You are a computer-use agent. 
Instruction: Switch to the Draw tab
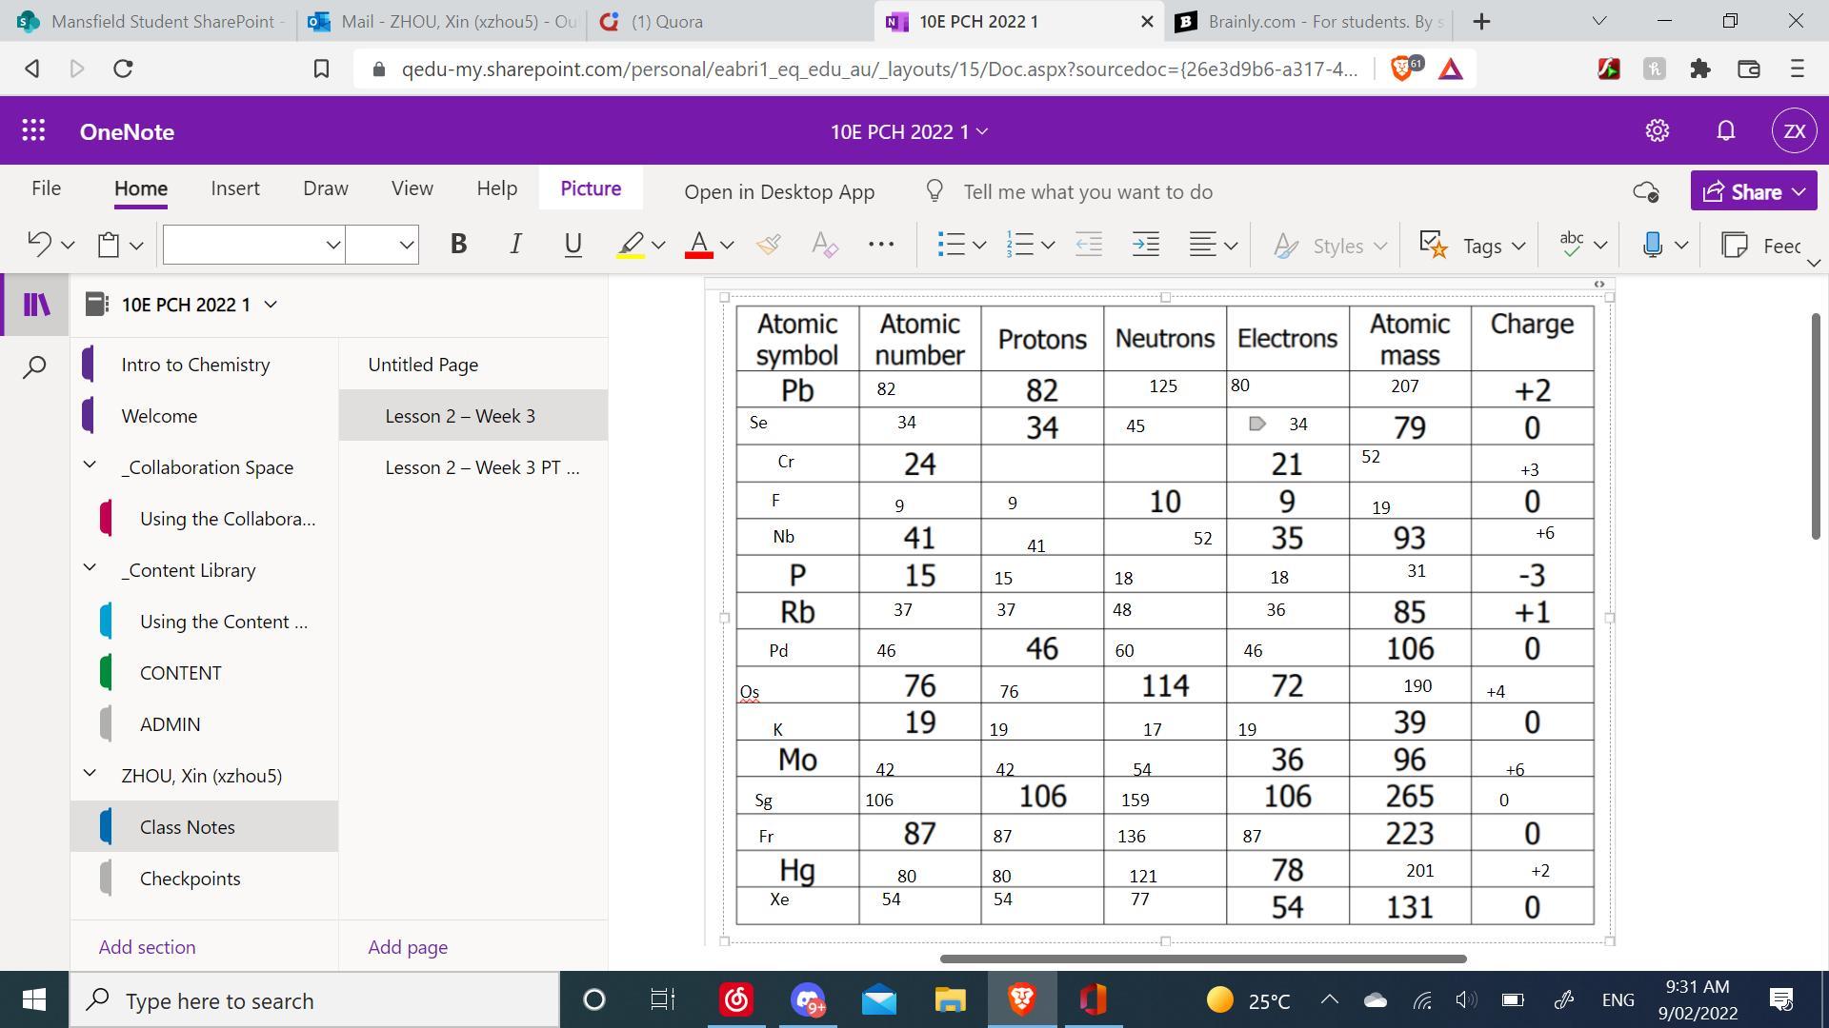(326, 188)
